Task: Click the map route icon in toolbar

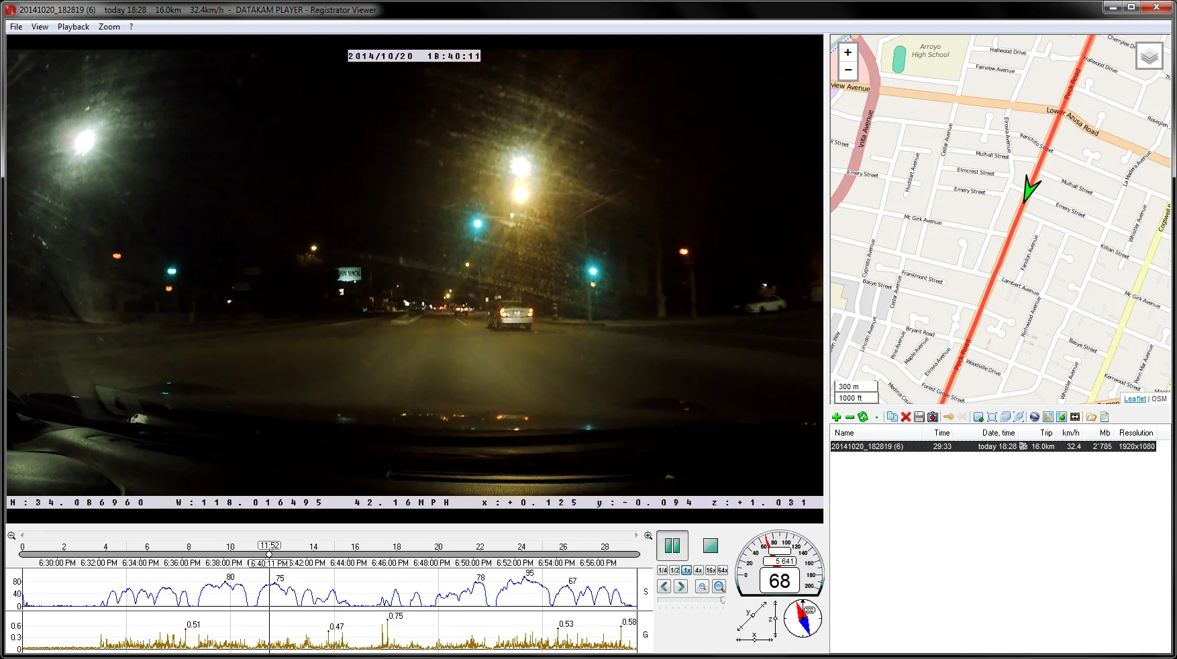Action: 1048,417
